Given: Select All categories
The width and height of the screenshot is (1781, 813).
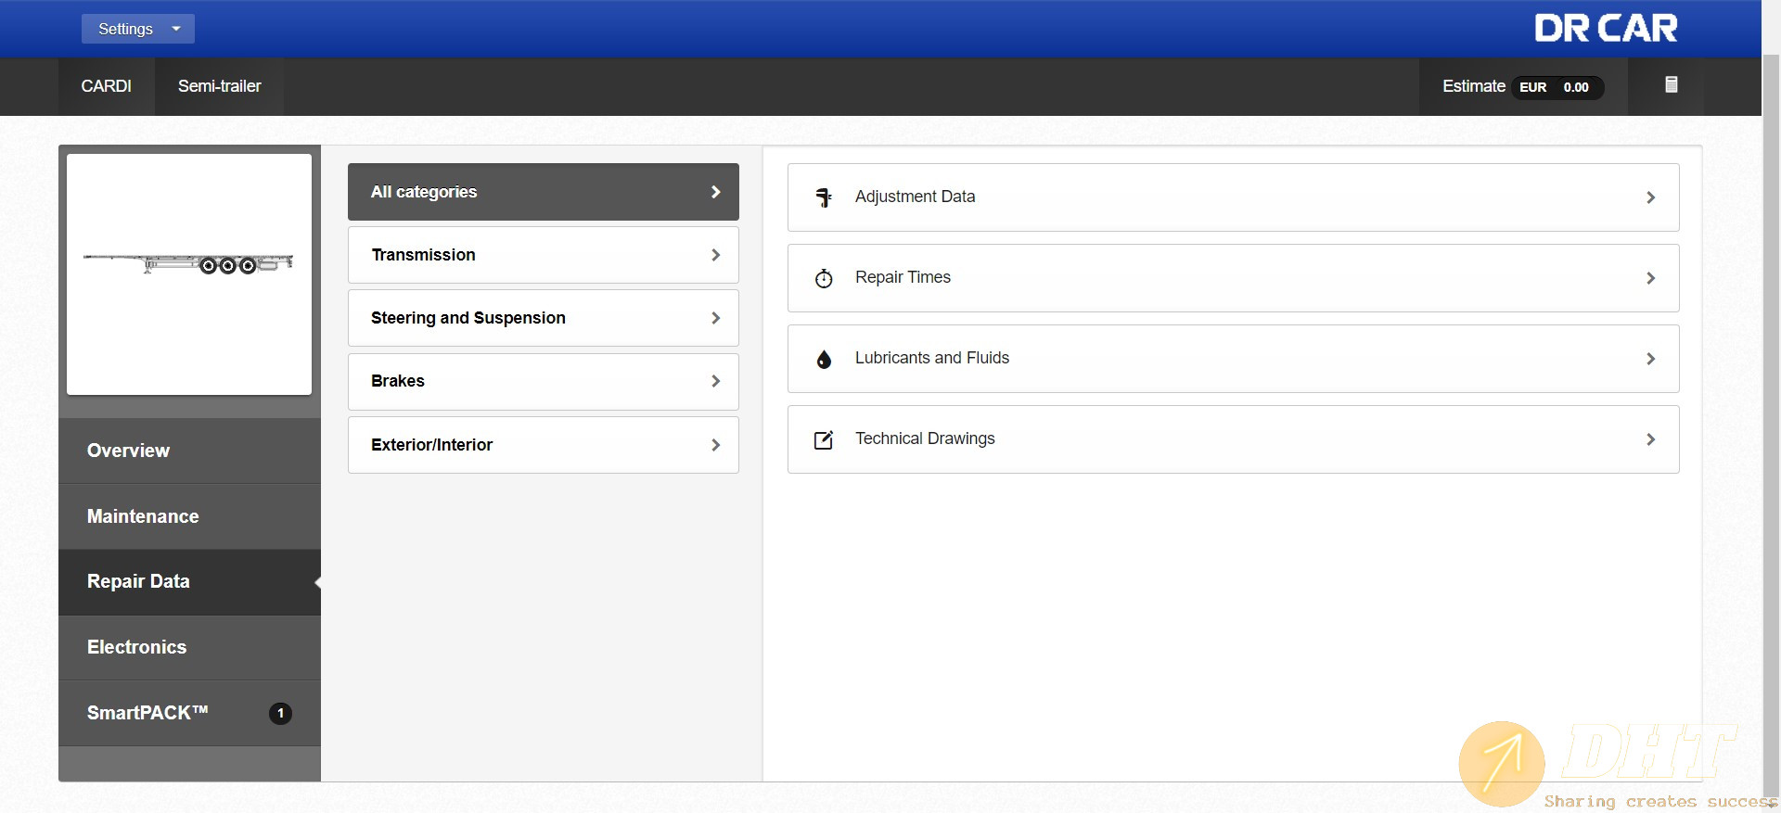Looking at the screenshot, I should click(x=543, y=192).
